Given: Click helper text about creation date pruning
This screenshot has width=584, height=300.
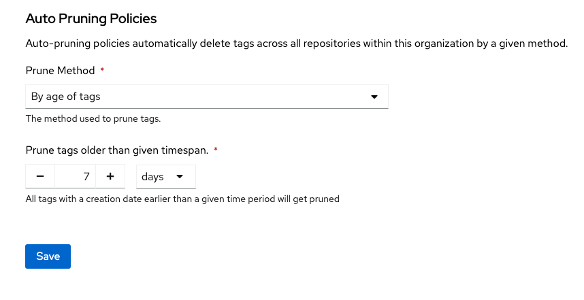Looking at the screenshot, I should click(182, 199).
